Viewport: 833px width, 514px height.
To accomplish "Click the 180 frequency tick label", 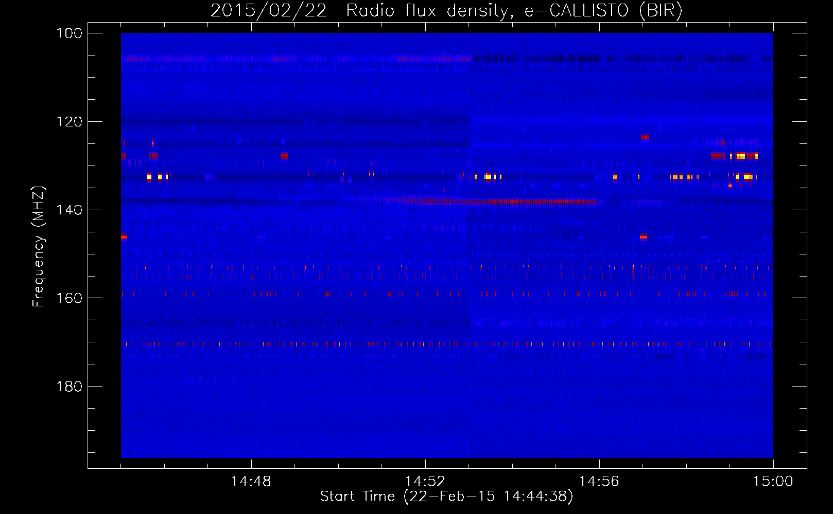I will 69,387.
